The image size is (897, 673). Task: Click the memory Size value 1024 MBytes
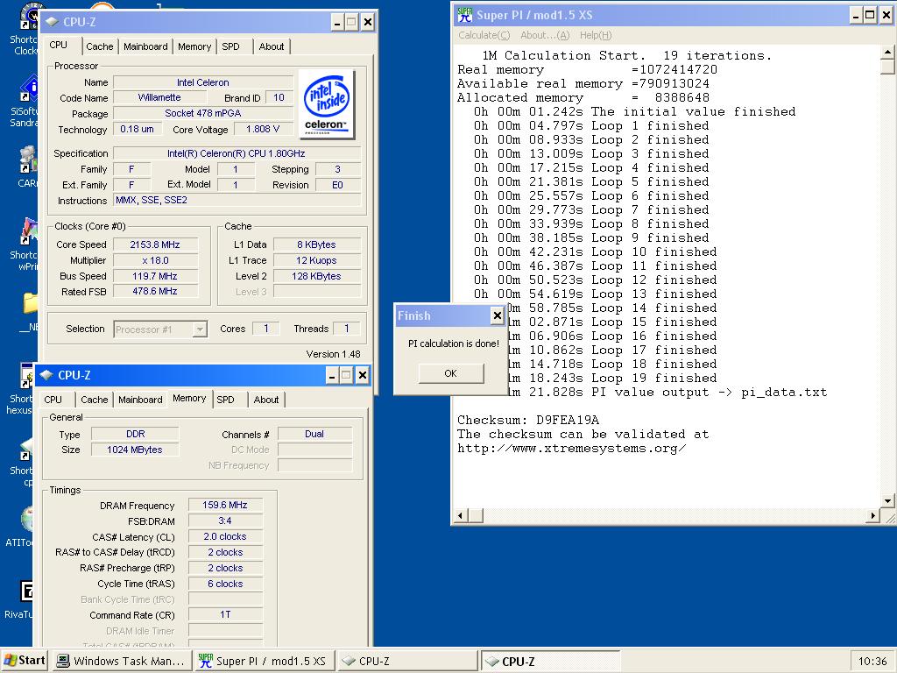point(135,450)
